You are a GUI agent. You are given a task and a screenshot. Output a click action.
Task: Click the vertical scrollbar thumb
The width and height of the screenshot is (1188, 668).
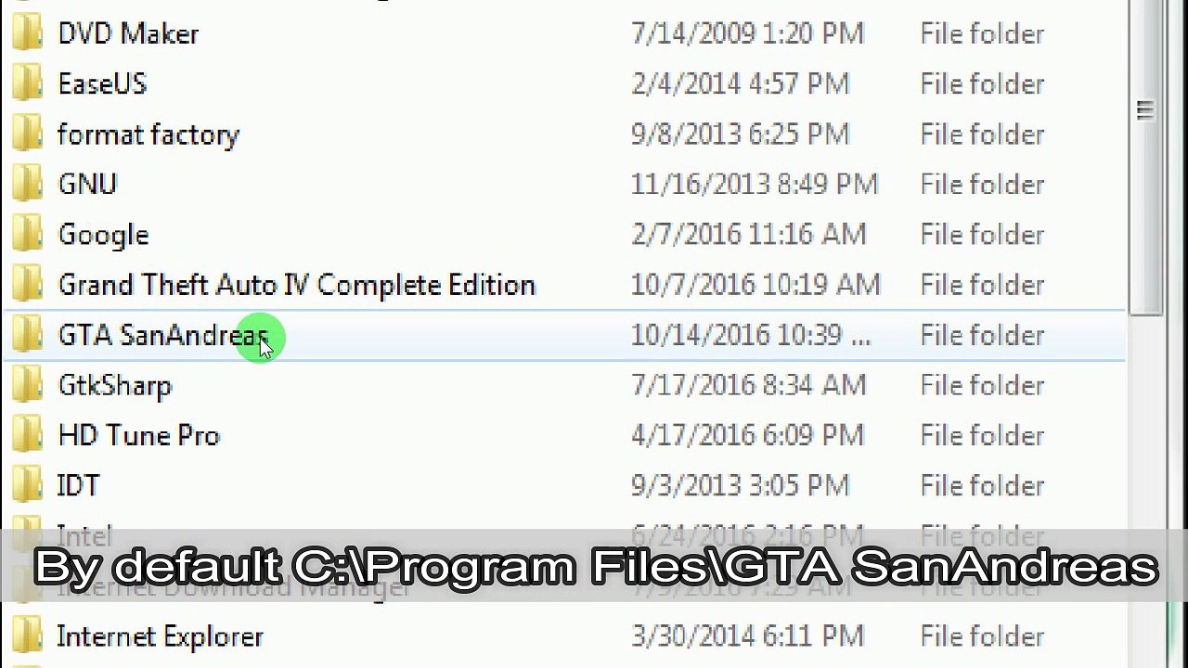click(x=1145, y=158)
